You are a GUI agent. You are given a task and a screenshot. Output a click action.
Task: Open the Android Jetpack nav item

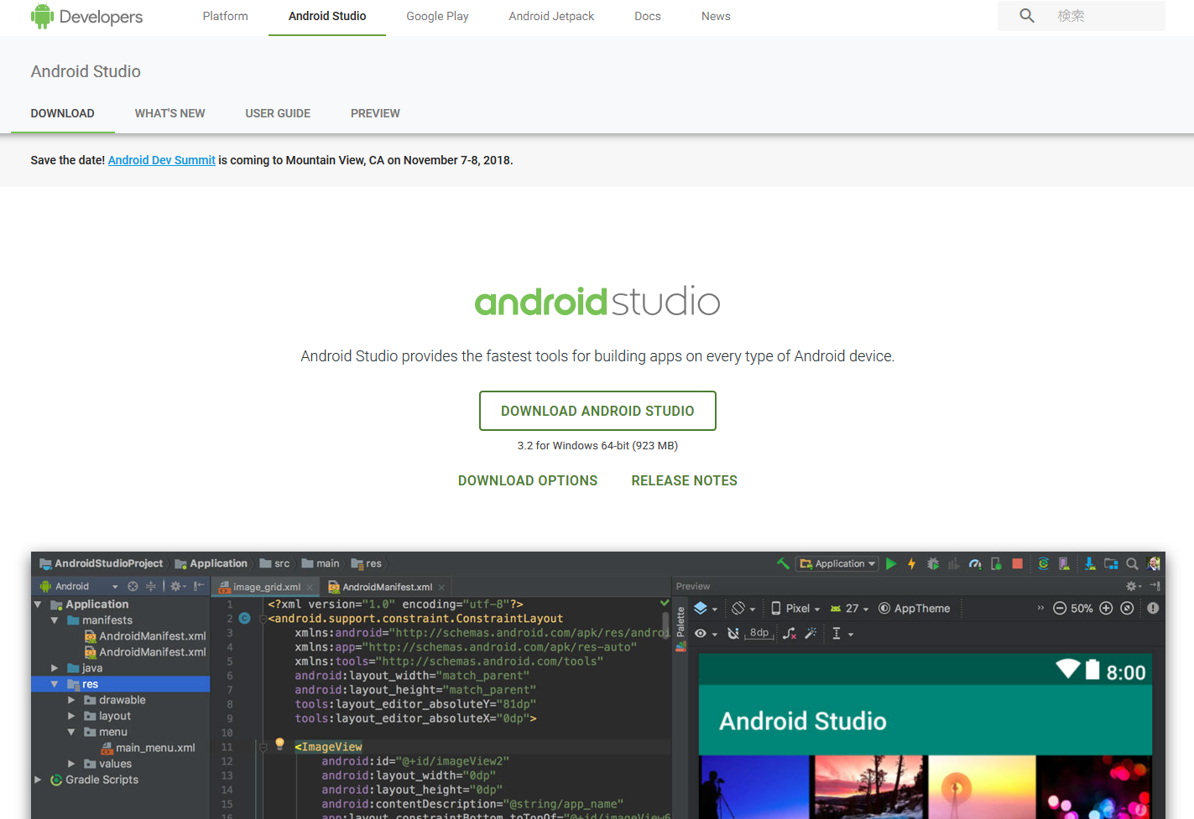(x=551, y=16)
